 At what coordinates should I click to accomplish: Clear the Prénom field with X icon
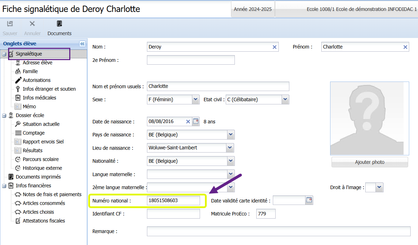click(x=405, y=47)
